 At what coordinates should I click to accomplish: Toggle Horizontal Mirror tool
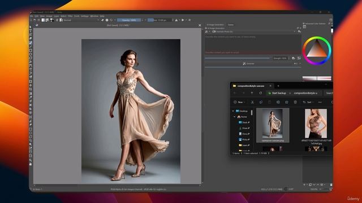pos(176,20)
